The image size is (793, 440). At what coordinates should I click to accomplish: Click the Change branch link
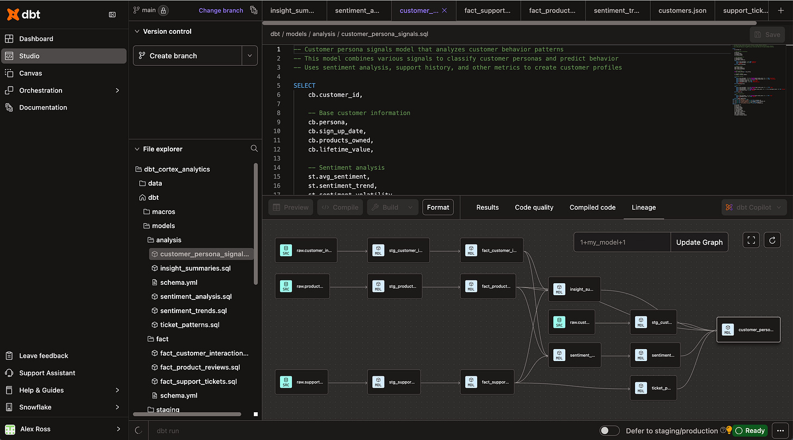pyautogui.click(x=221, y=10)
